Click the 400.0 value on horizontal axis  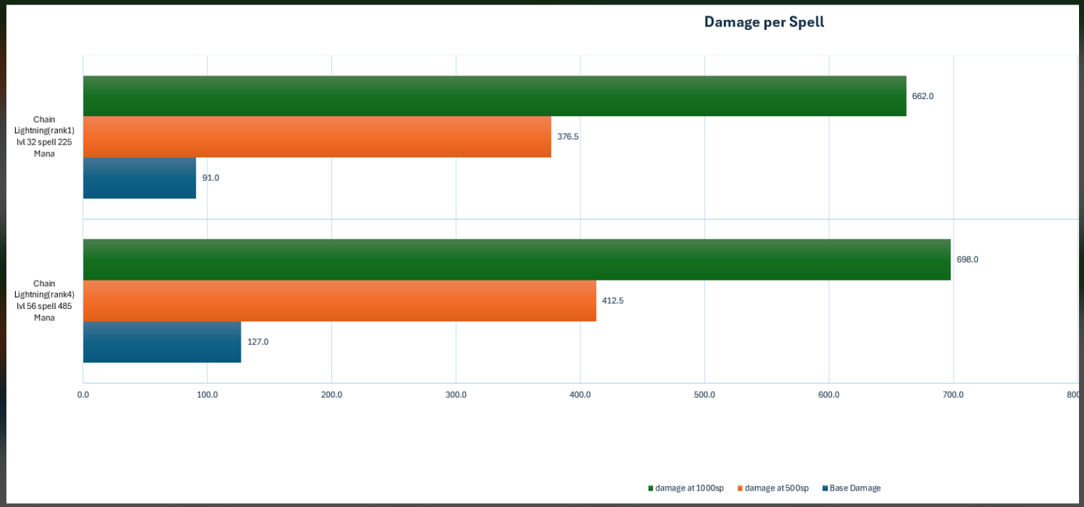pos(580,394)
